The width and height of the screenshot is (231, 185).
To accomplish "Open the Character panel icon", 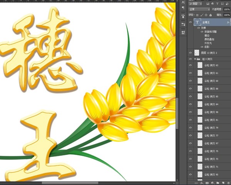I will pos(183,3).
